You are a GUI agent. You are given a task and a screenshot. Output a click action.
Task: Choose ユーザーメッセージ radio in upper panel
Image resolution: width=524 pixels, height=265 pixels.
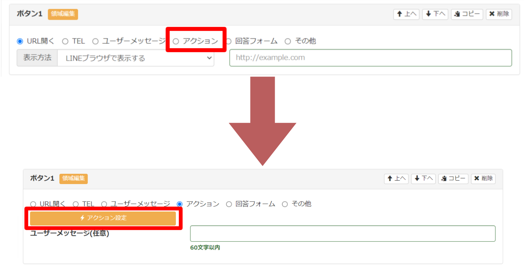pyautogui.click(x=95, y=41)
